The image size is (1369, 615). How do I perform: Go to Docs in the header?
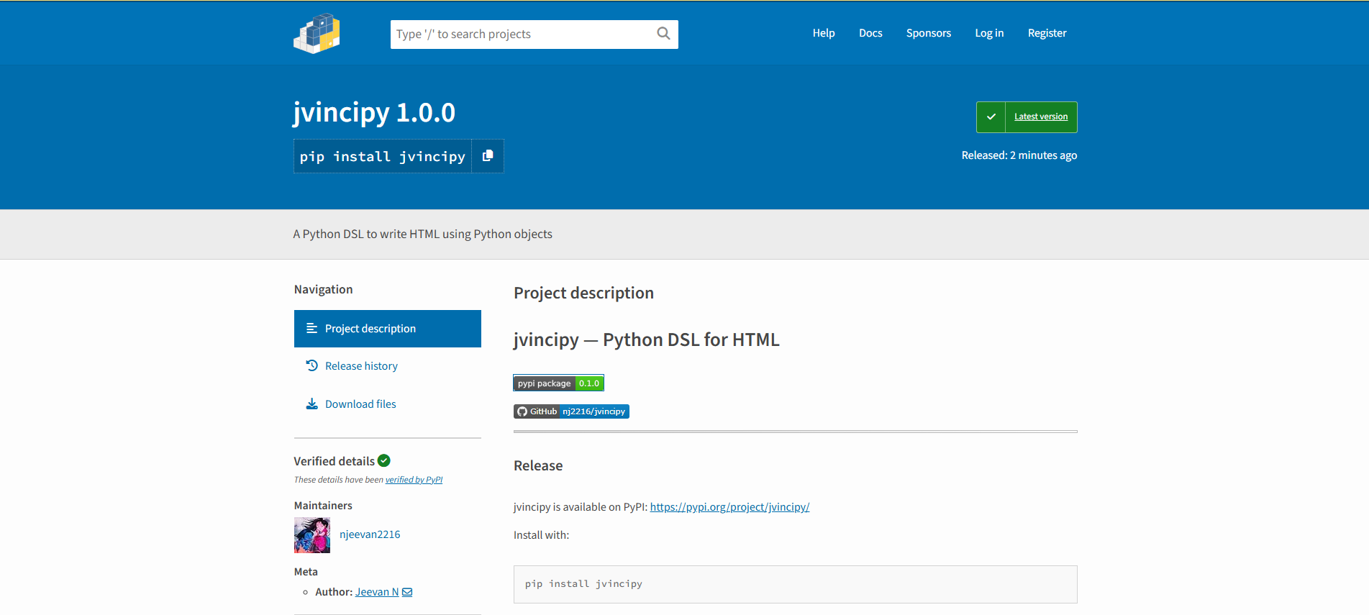pyautogui.click(x=870, y=33)
